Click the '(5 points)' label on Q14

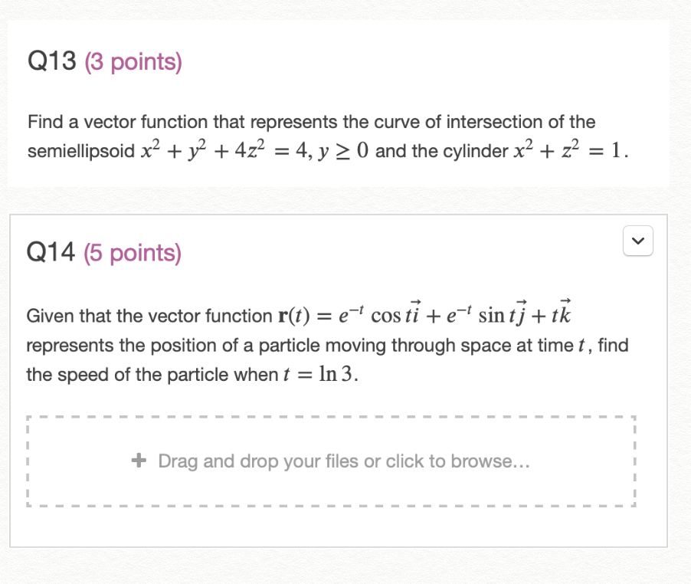tap(132, 252)
